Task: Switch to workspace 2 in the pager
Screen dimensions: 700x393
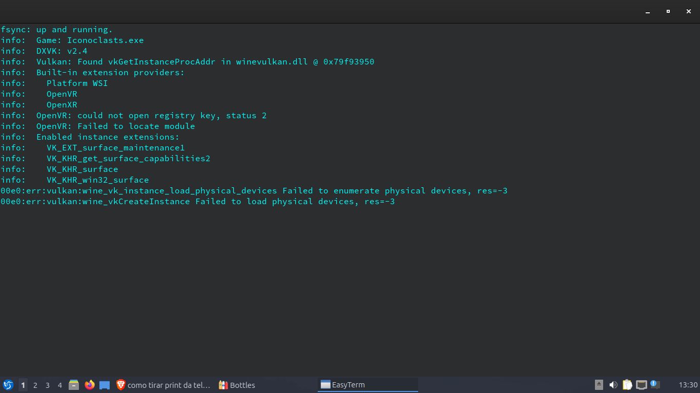Action: point(35,385)
